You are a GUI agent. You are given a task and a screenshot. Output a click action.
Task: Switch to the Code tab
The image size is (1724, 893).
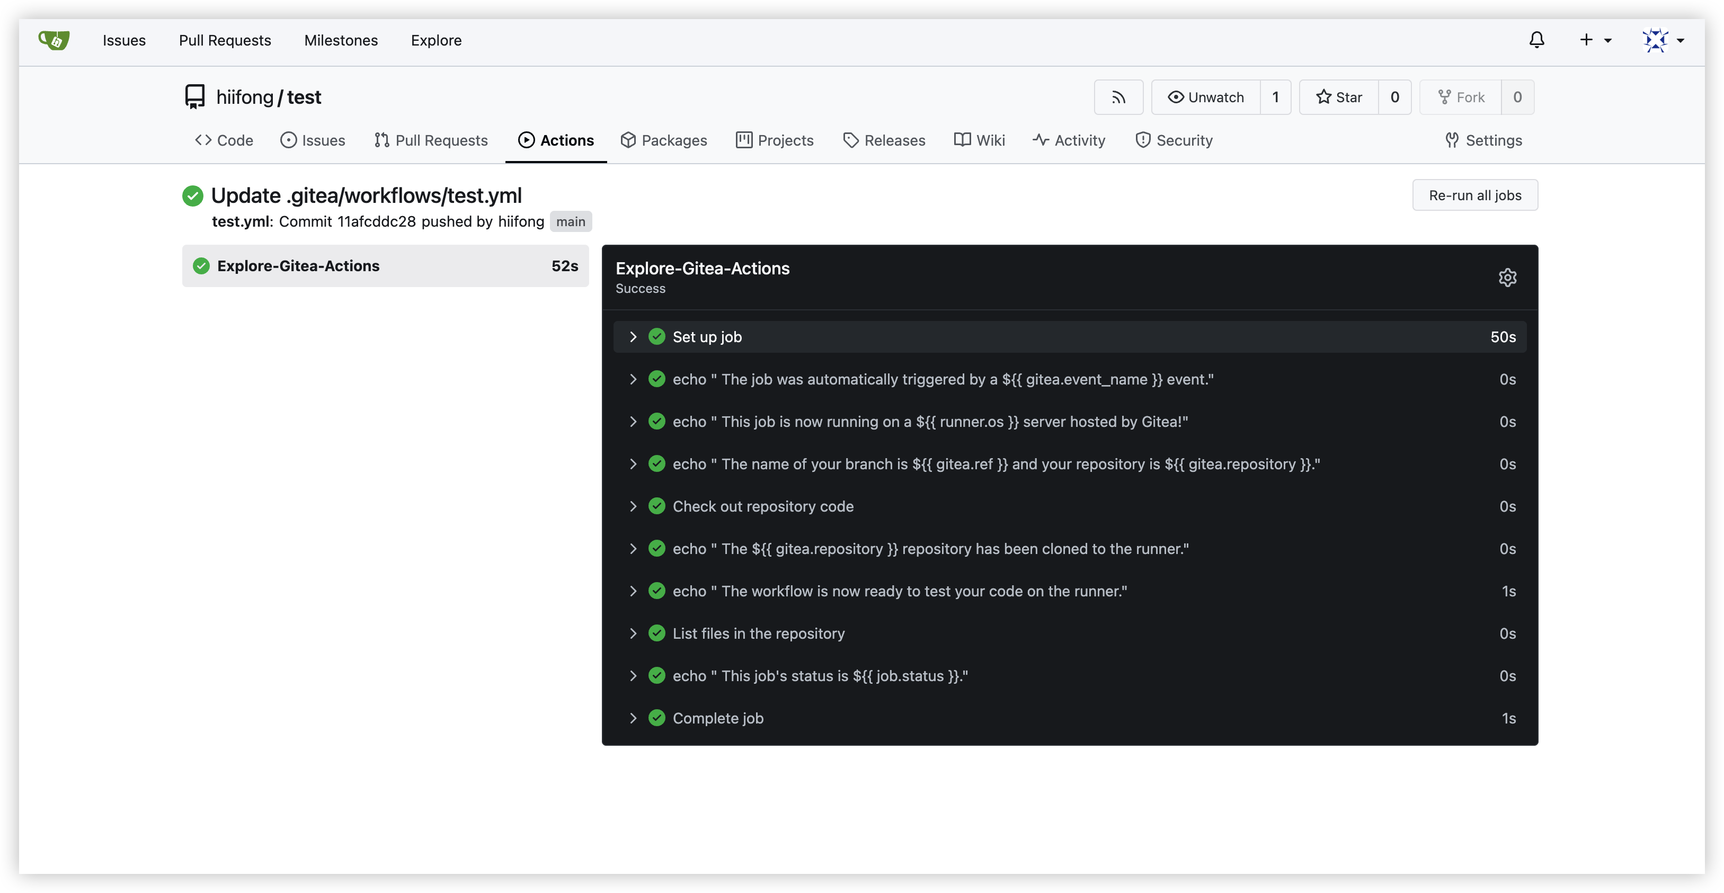click(224, 140)
